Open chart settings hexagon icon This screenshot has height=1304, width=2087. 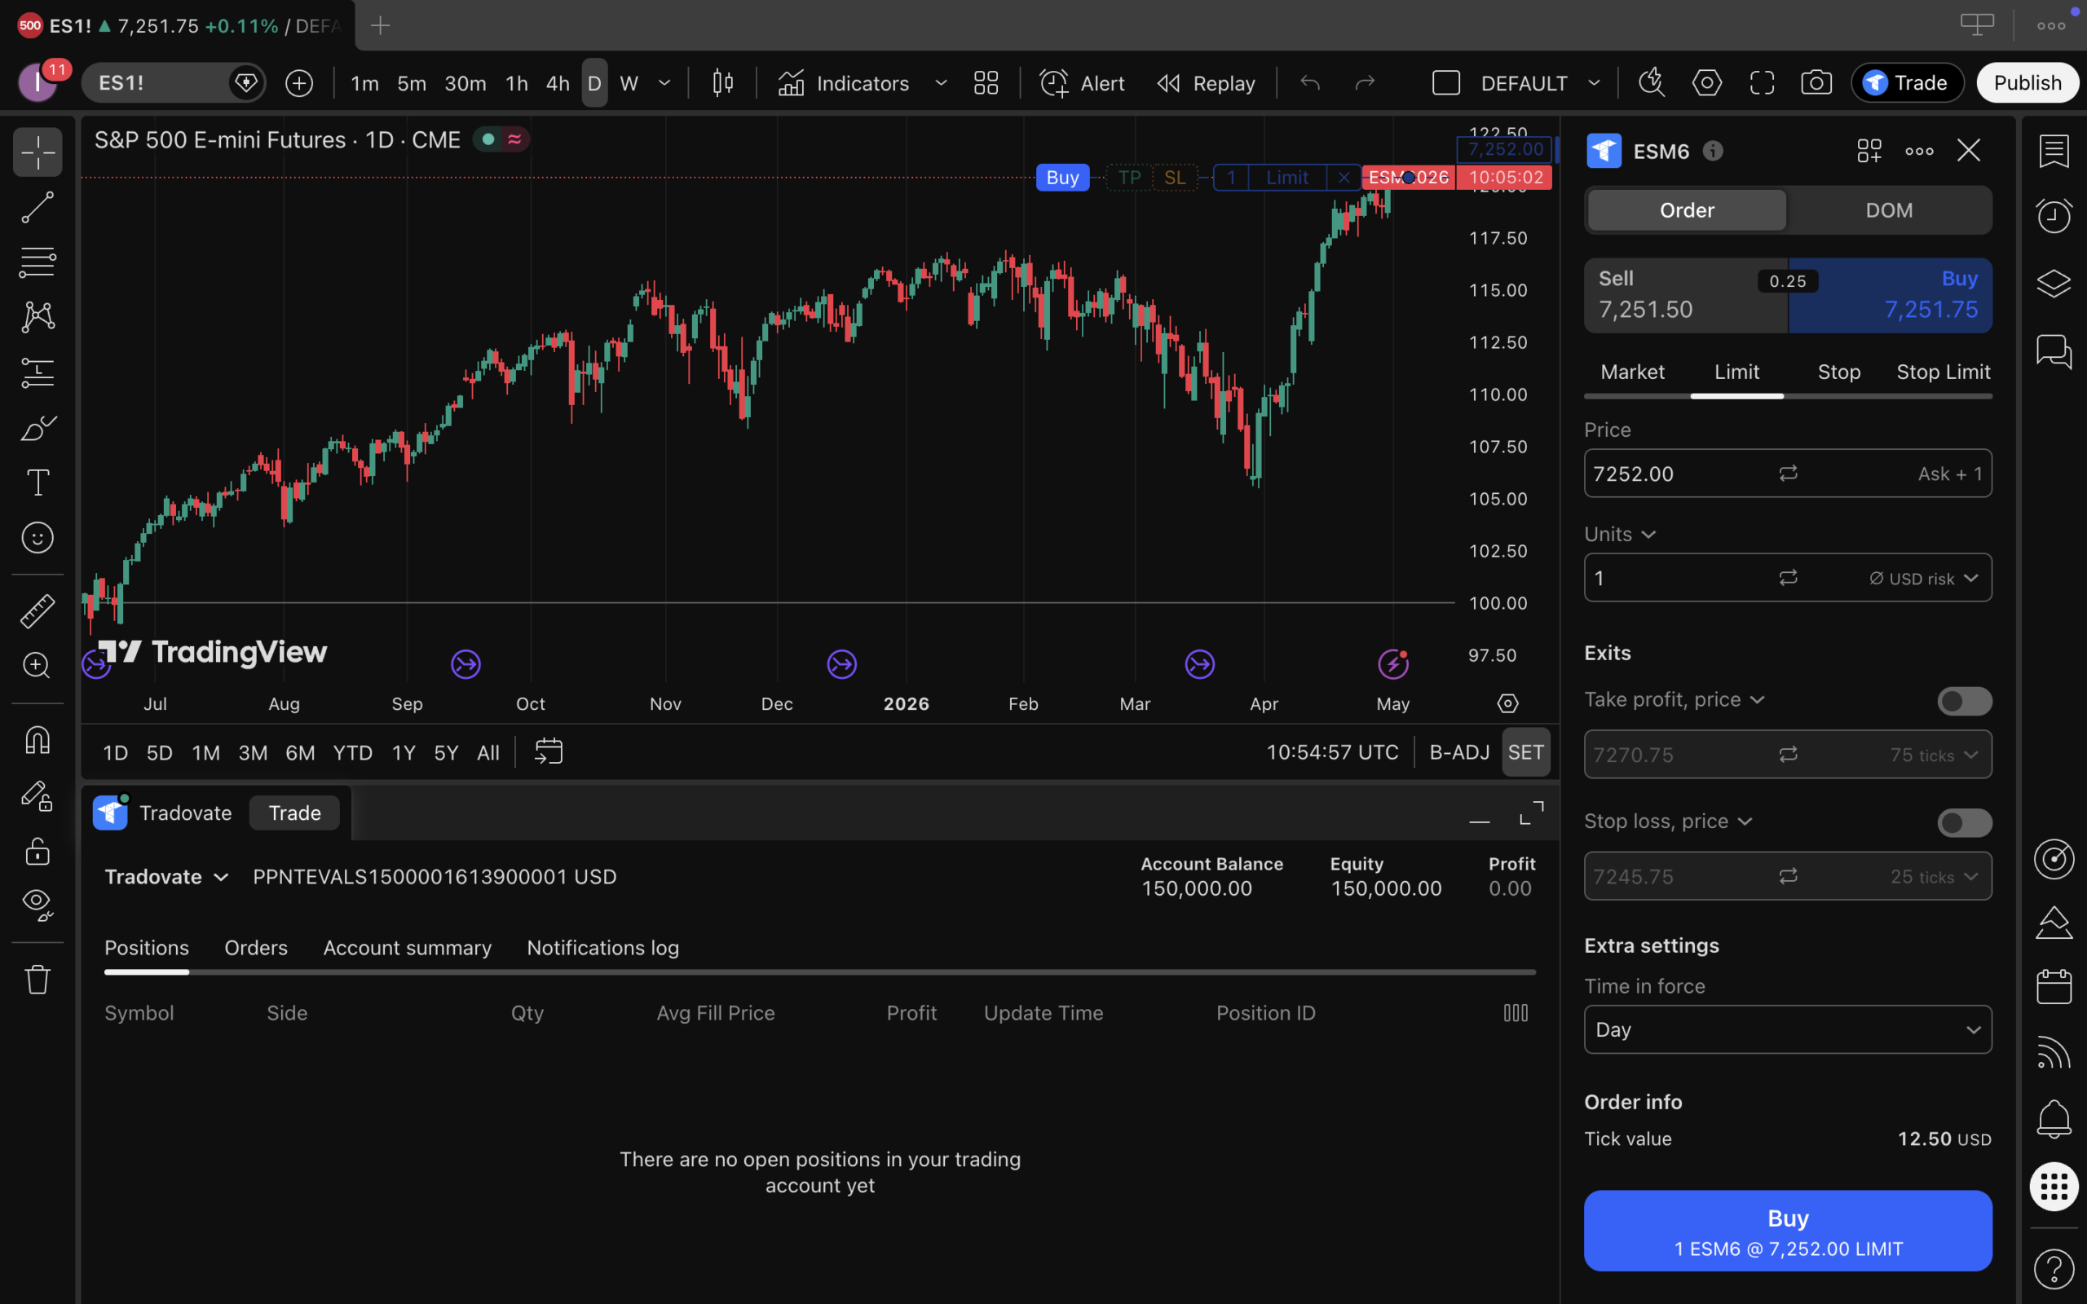[1706, 83]
